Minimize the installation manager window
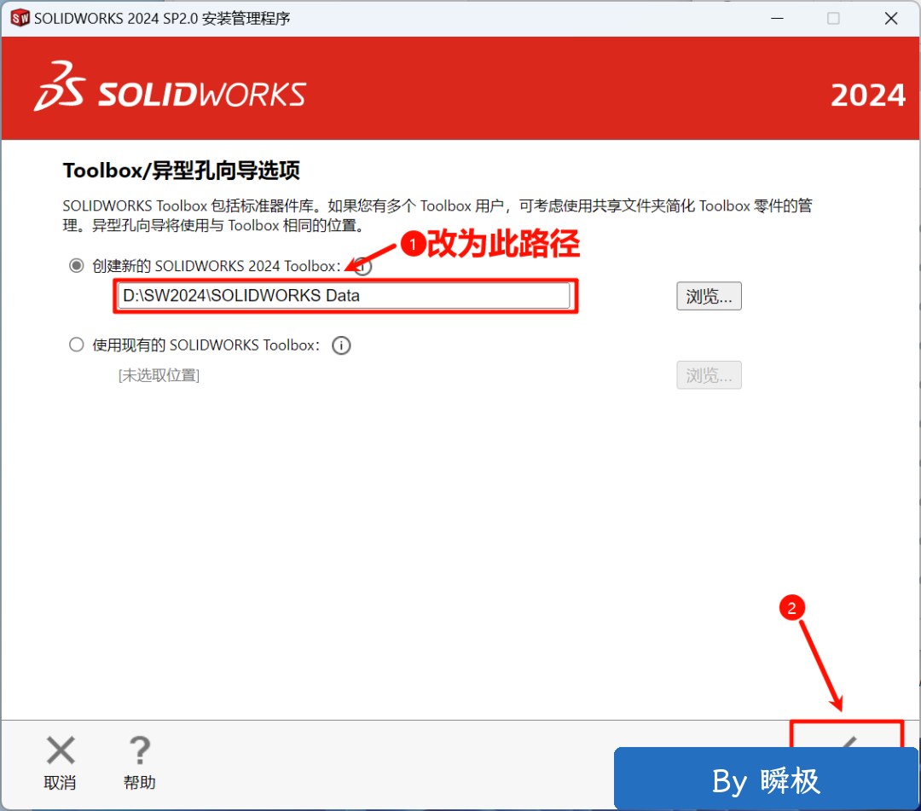Screen dimensions: 921x811 click(x=777, y=18)
